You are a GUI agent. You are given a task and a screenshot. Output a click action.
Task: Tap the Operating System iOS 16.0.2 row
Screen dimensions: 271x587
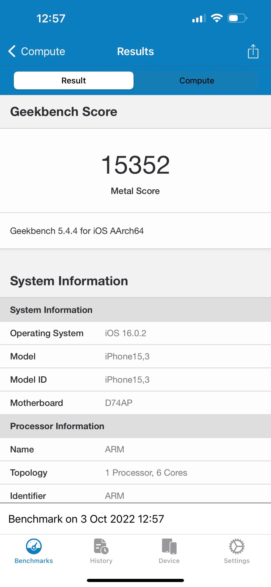coord(135,333)
